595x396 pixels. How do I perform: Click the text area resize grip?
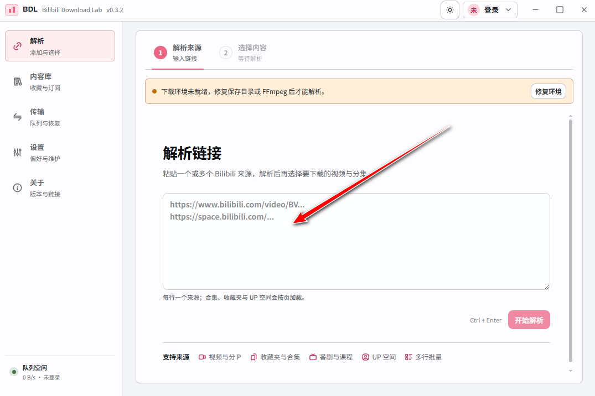547,286
